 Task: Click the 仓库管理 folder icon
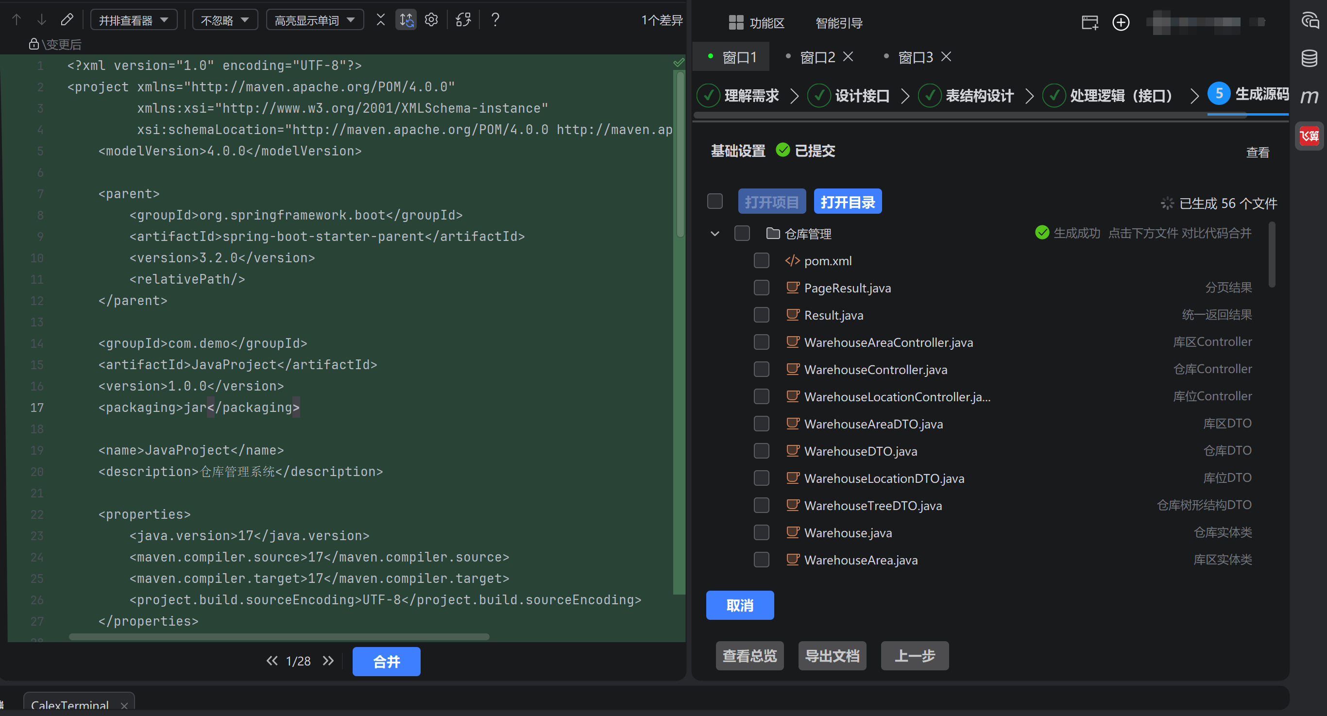773,233
